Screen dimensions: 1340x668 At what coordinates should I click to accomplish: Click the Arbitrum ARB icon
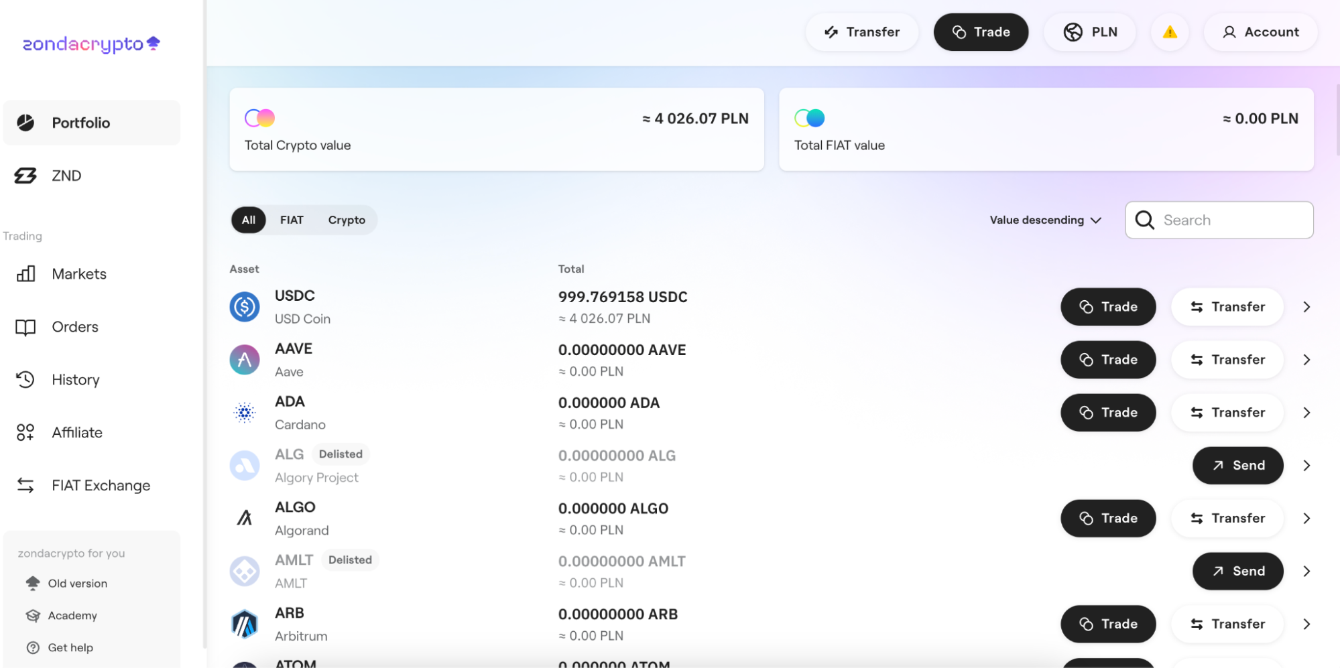[x=245, y=624]
